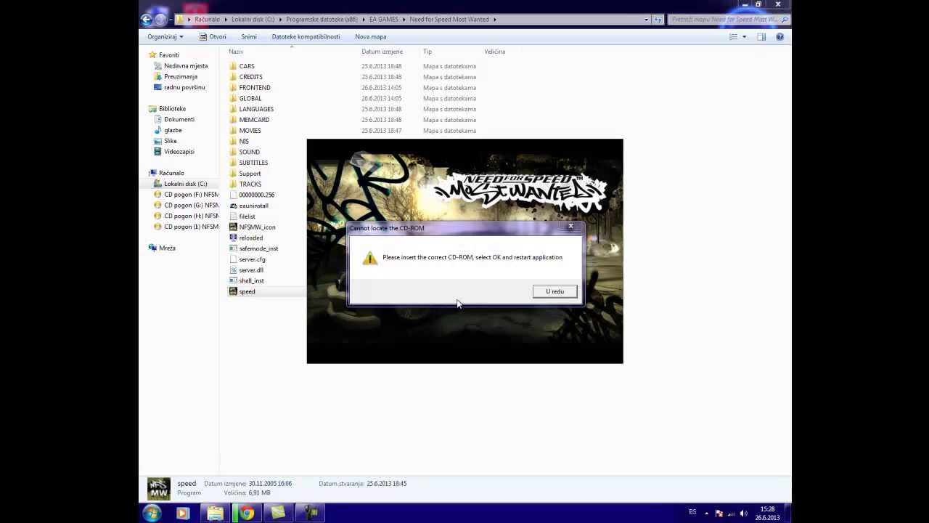Open Preuzimanja in the sidebar
This screenshot has height=523, width=929.
point(180,76)
